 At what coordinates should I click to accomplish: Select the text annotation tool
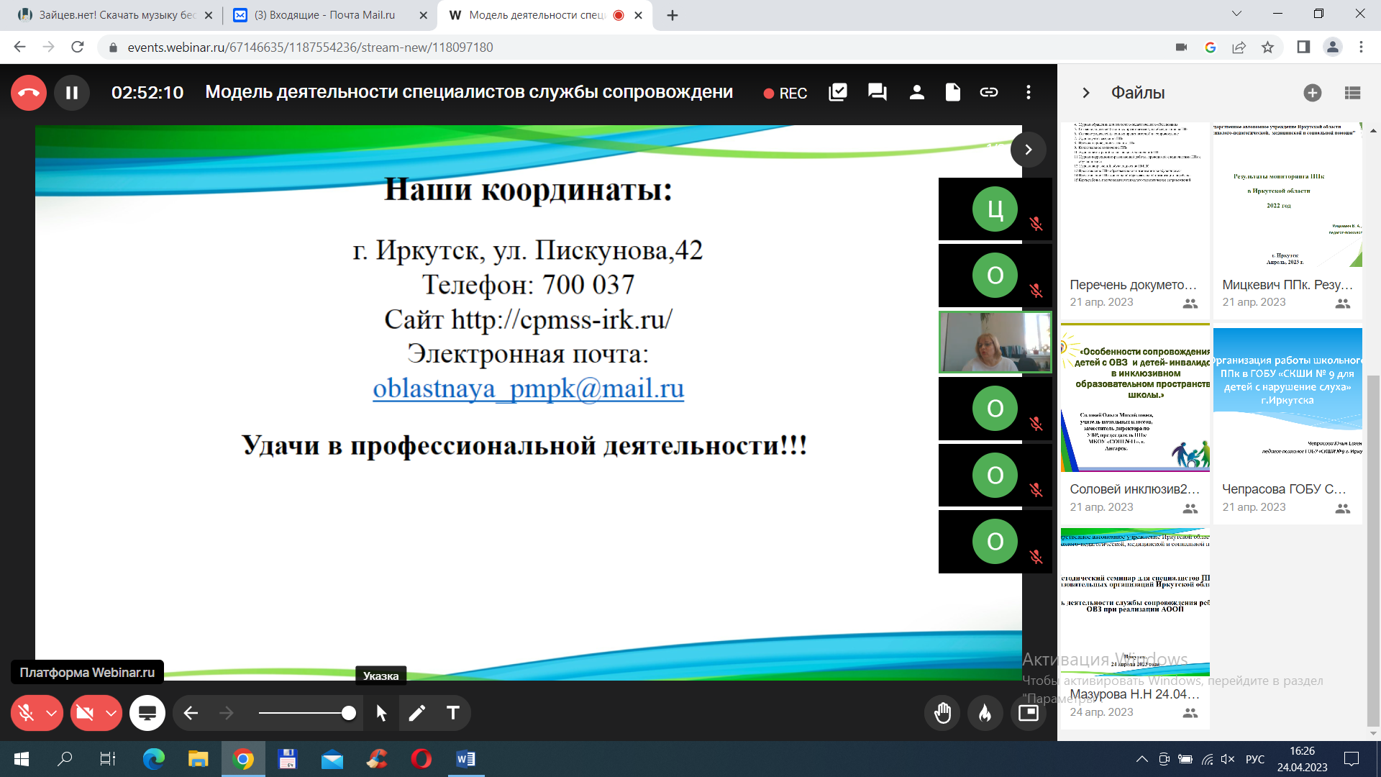453,713
